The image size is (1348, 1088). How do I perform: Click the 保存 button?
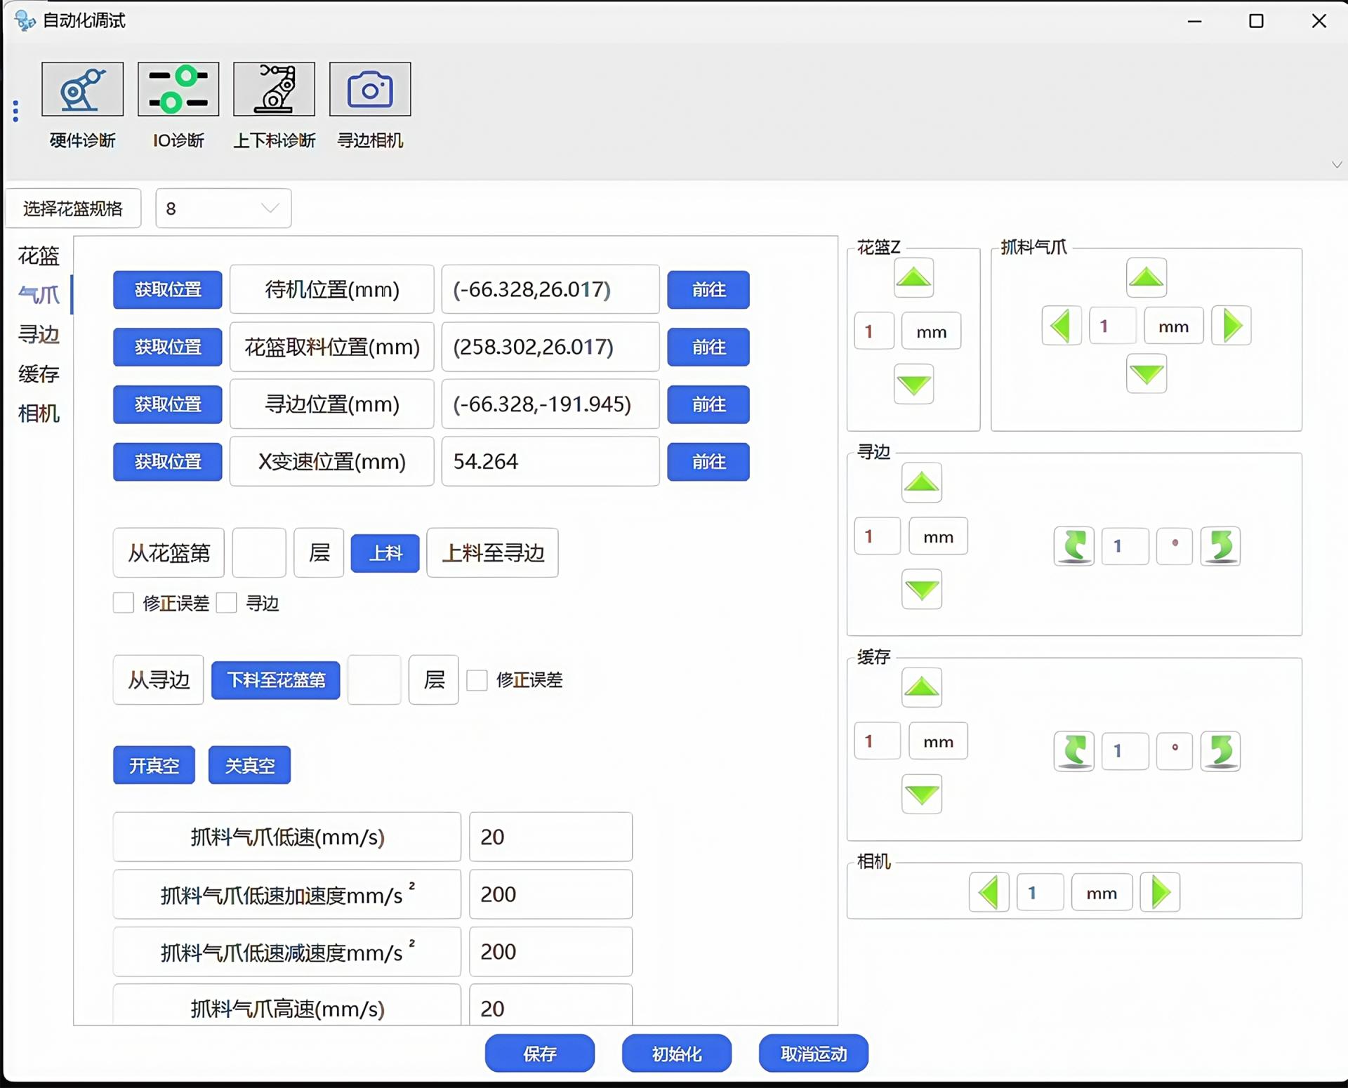(539, 1054)
